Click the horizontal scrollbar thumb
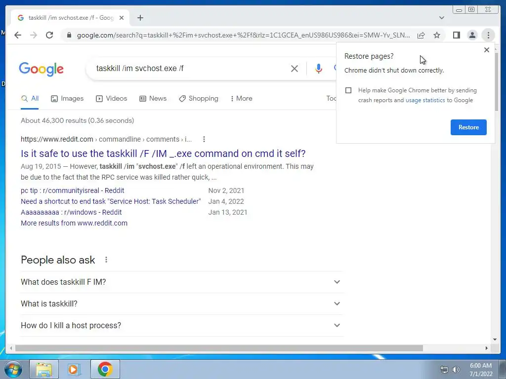Image resolution: width=506 pixels, height=379 pixels. click(x=219, y=348)
